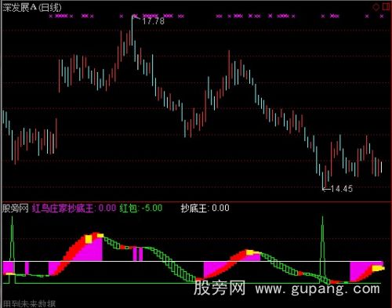The height and width of the screenshot is (308, 392).
Task: Click the 14.45 low price label
Action: coord(342,189)
